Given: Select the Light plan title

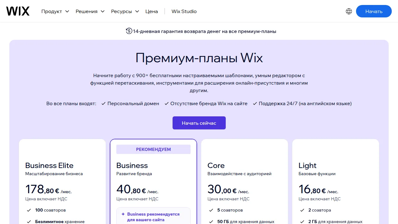Looking at the screenshot, I should 307,166.
